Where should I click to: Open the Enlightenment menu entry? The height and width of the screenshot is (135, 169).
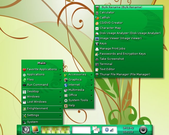point(42,108)
